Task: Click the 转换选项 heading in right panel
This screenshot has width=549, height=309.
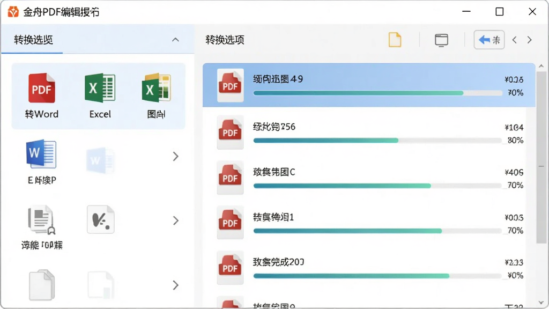Action: point(225,40)
